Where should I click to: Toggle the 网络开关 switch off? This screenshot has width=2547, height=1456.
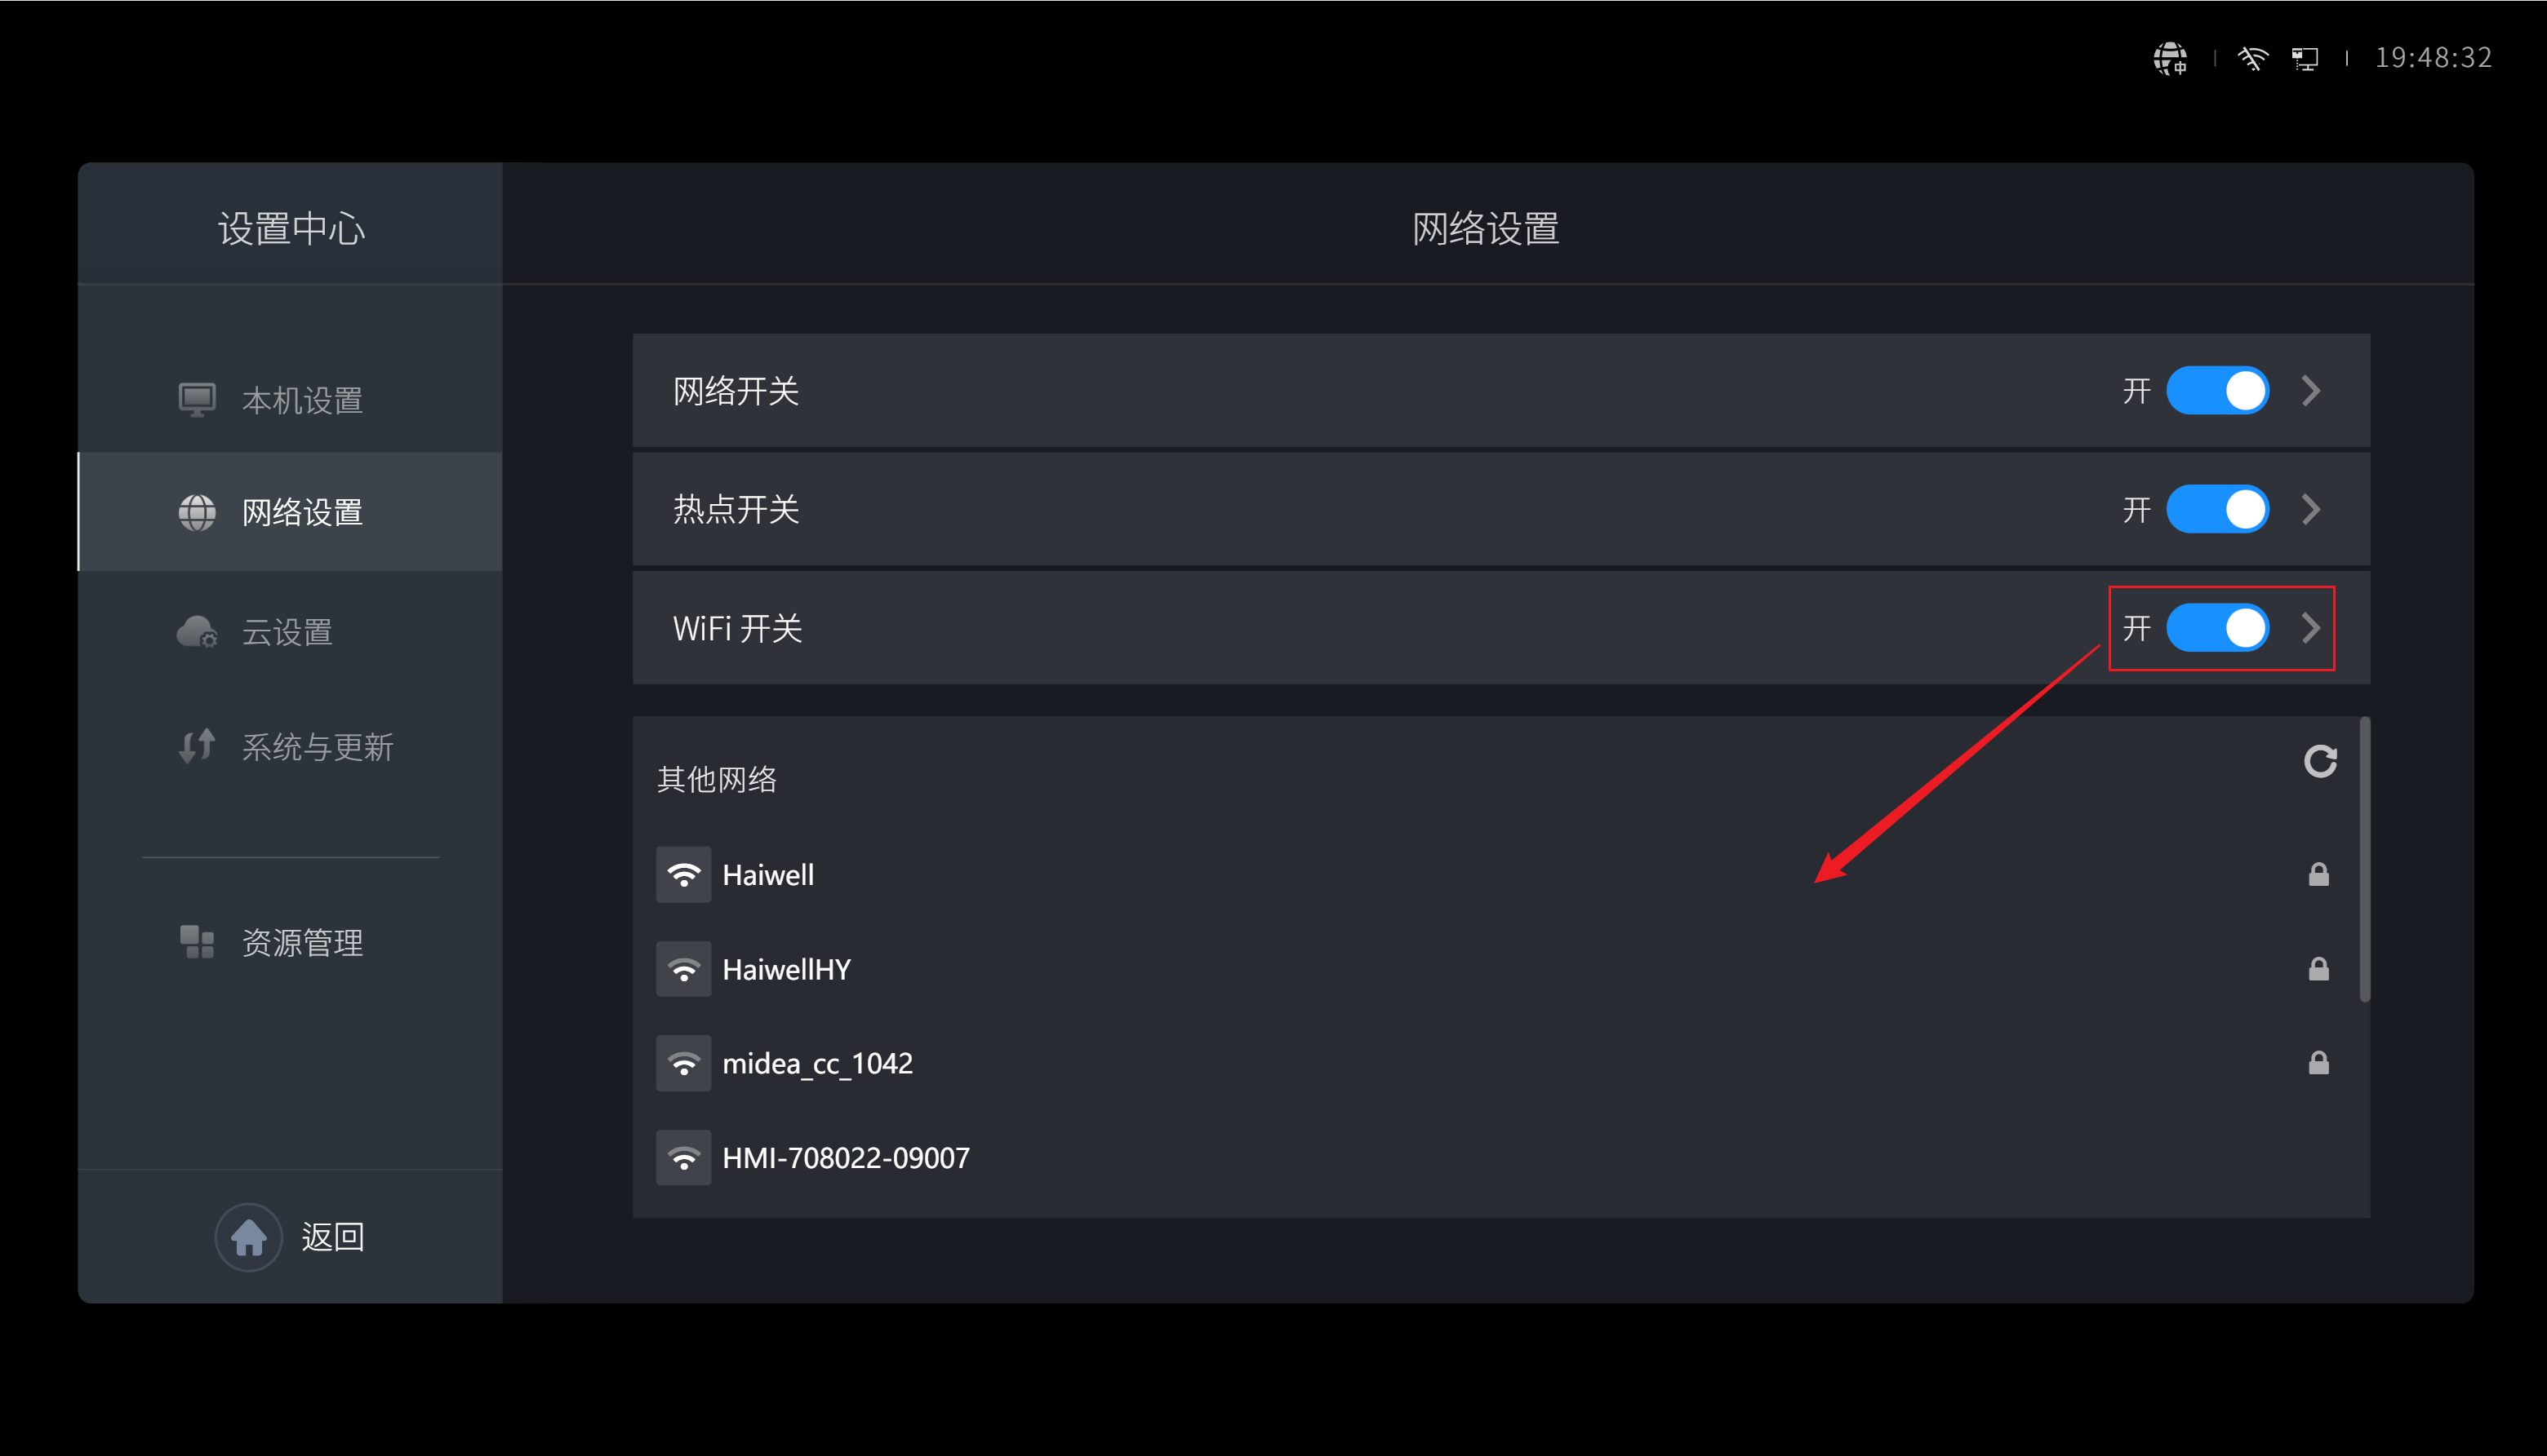2216,390
